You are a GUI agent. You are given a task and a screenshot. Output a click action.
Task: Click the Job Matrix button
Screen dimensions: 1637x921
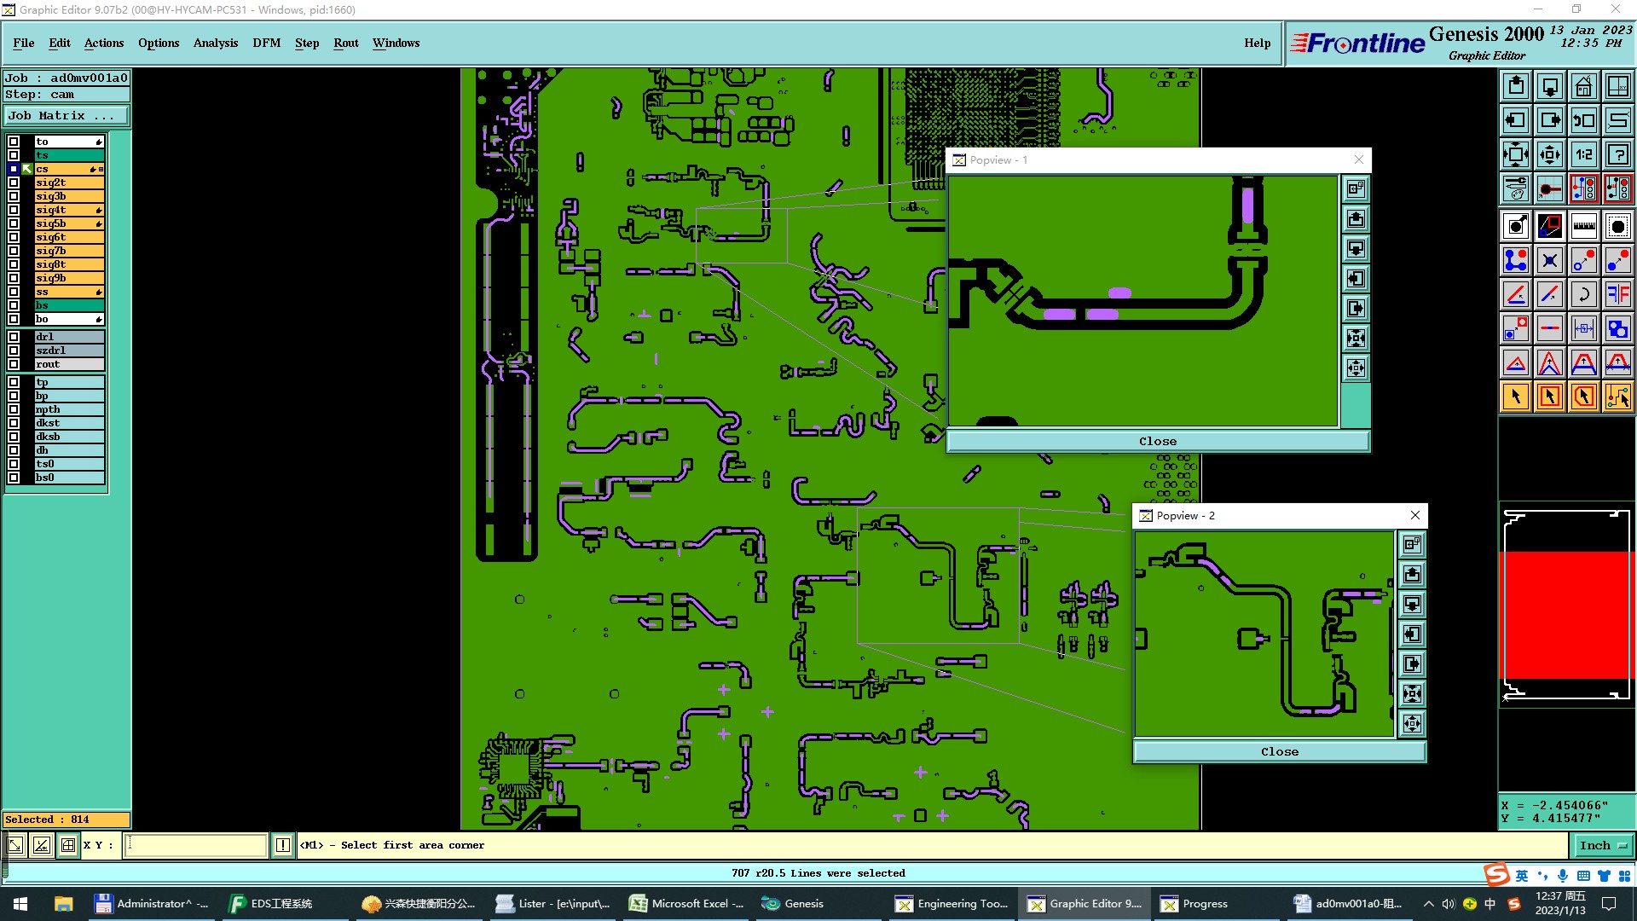pyautogui.click(x=67, y=116)
